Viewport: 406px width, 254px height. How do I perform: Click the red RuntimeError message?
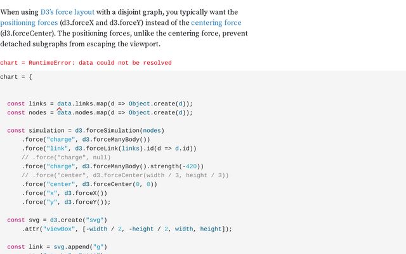tap(86, 63)
